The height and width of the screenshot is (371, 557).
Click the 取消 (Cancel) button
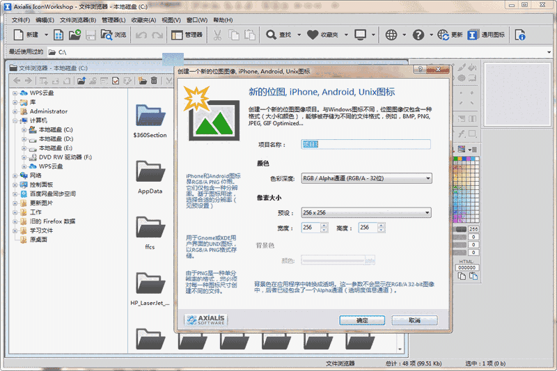click(414, 320)
